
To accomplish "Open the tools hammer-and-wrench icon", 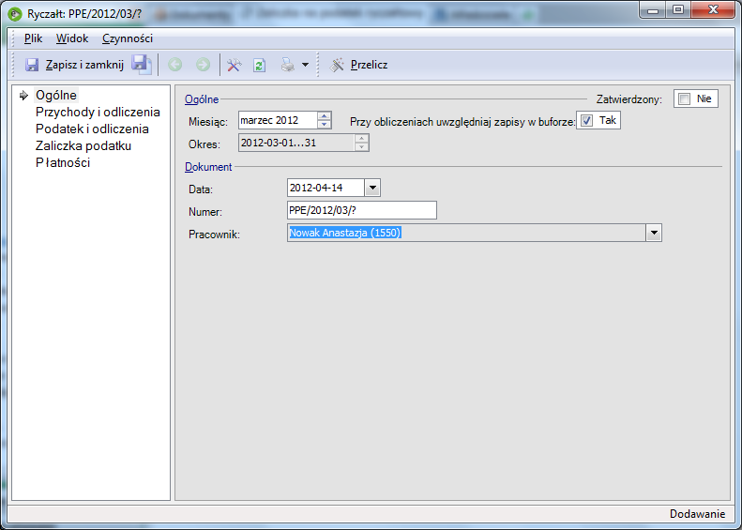I will point(235,65).
